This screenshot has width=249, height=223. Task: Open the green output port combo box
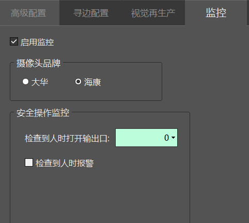(x=146, y=138)
